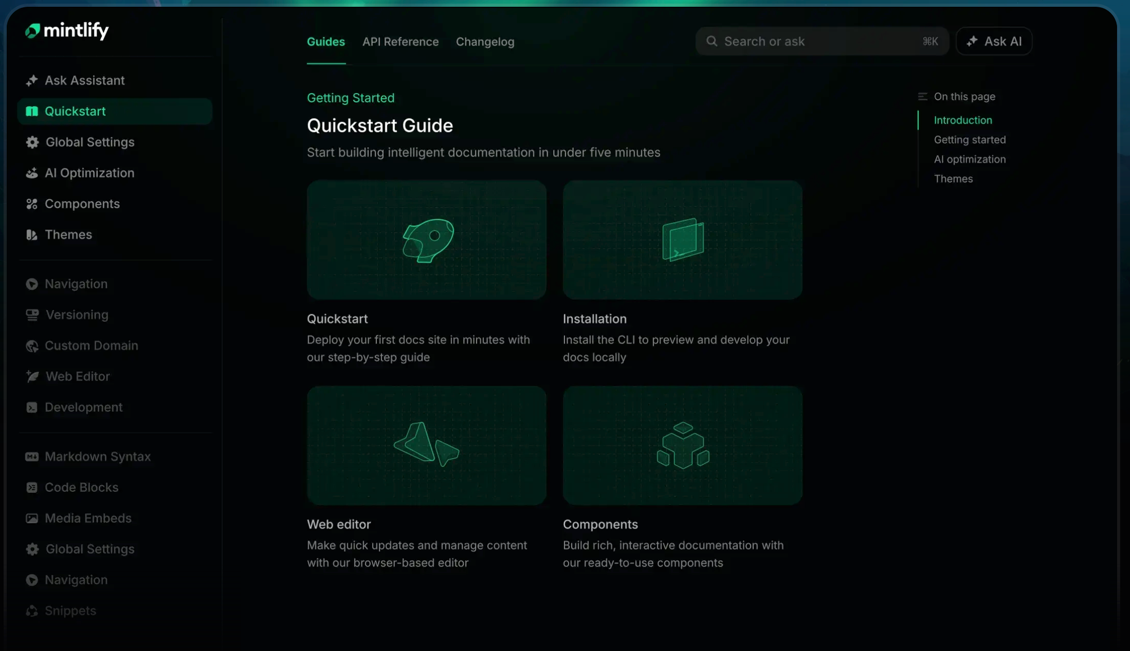Open the Changelog tab

pyautogui.click(x=485, y=42)
